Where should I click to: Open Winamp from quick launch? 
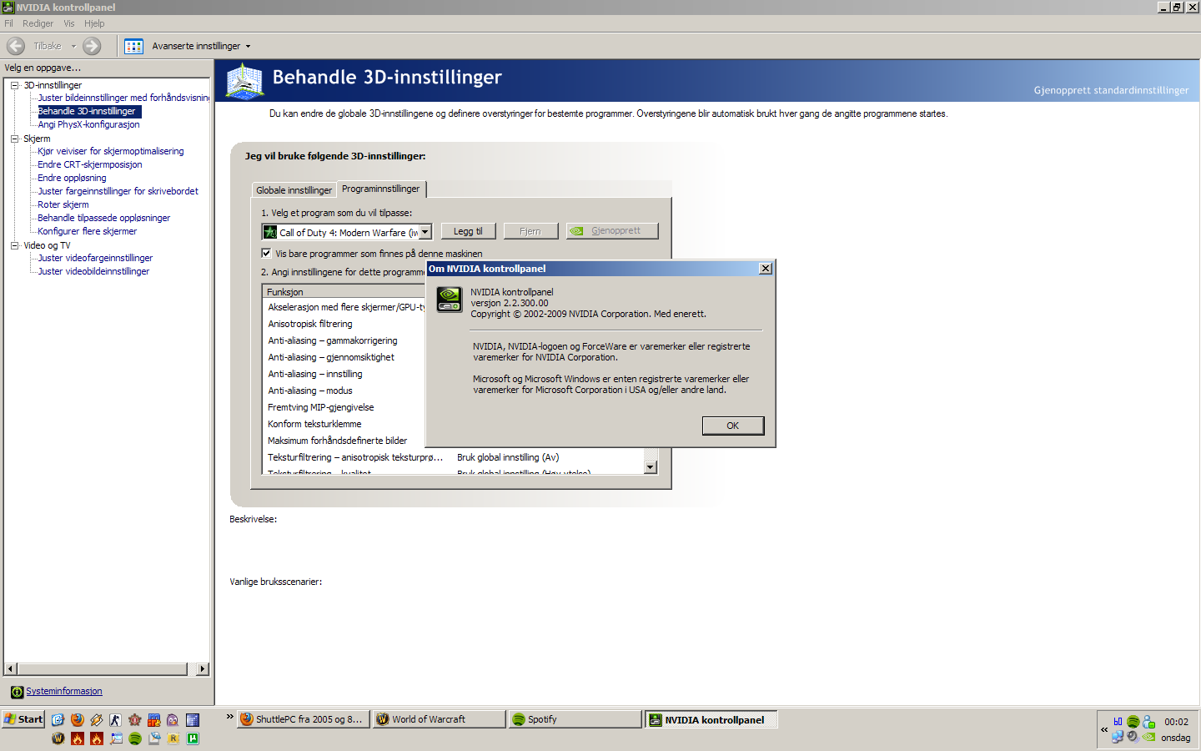pos(97,719)
